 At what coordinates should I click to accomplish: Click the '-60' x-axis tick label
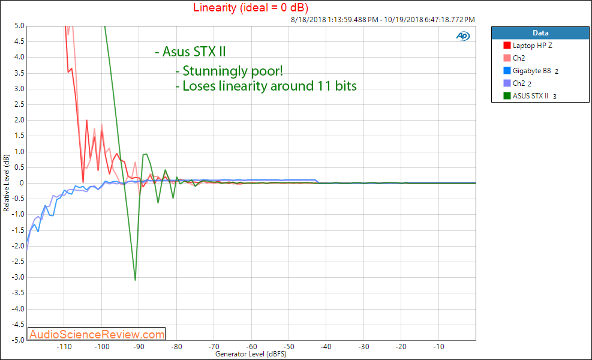tap(251, 346)
